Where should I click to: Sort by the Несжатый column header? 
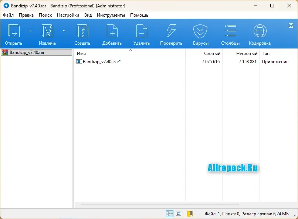241,54
